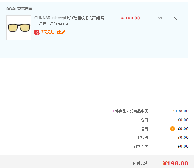The width and height of the screenshot is (194, 168).
Task: Click the item price ¥ 198.00
Action: point(131,18)
